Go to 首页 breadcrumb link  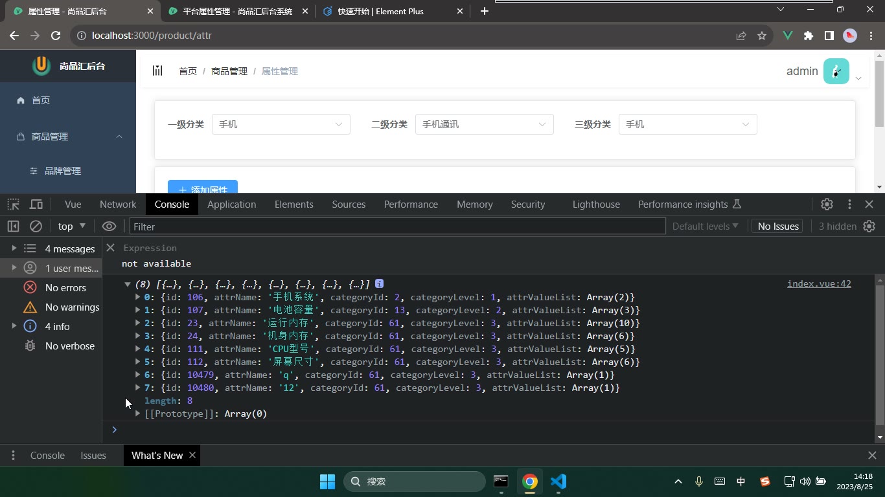pos(188,71)
